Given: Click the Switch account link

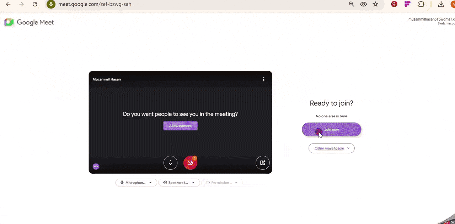Looking at the screenshot, I should point(446,23).
